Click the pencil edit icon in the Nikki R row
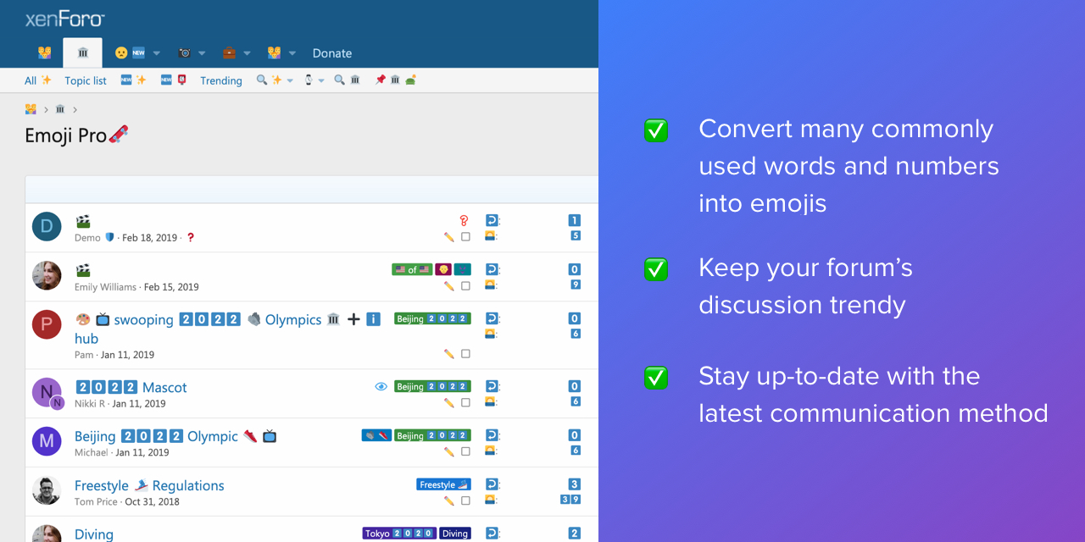The height and width of the screenshot is (542, 1085). [x=449, y=403]
